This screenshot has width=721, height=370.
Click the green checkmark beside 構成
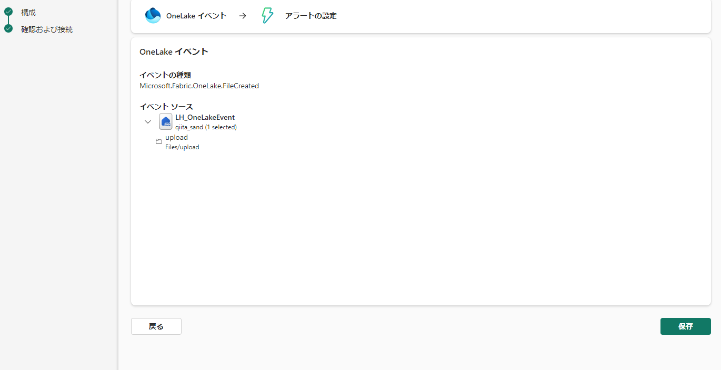[x=8, y=12]
